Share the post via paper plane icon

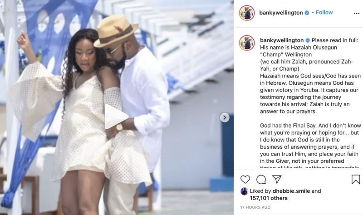(277, 179)
